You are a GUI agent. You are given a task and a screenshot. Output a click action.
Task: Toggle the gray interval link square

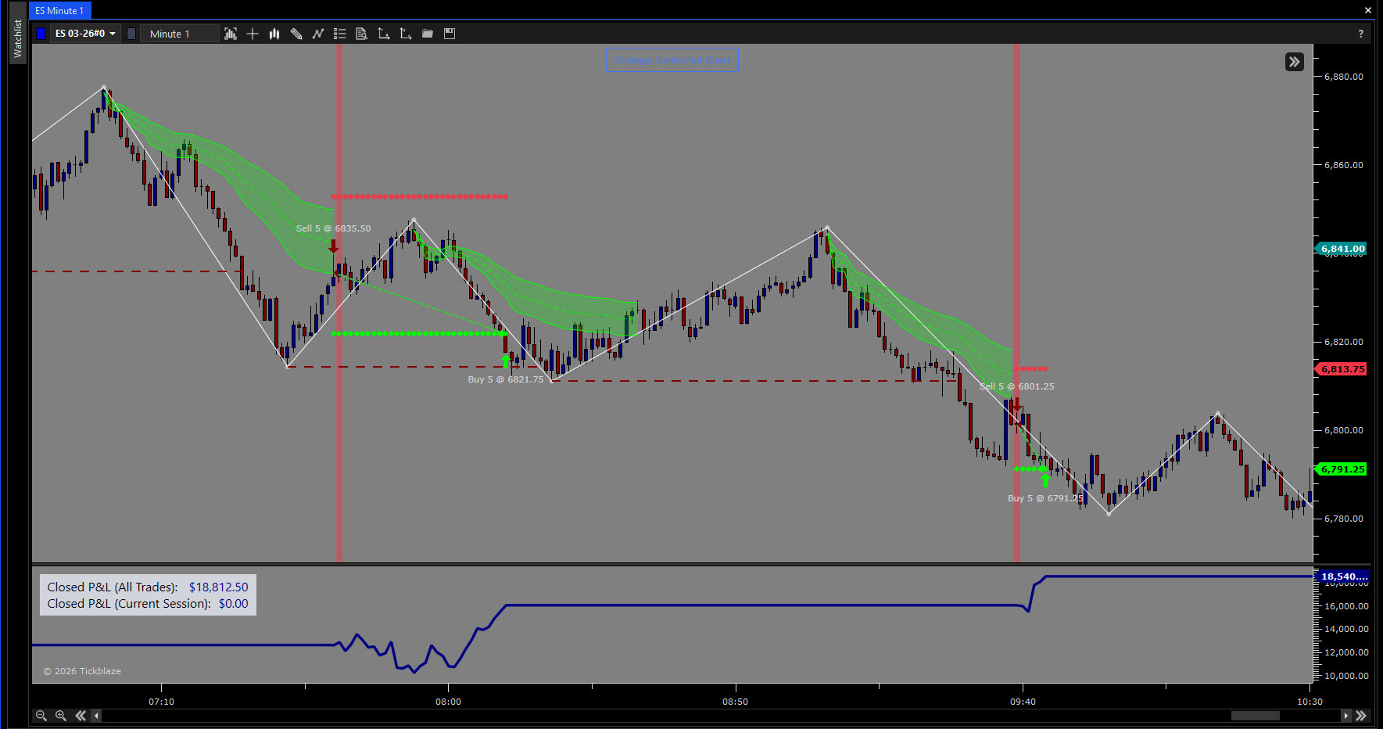click(131, 34)
